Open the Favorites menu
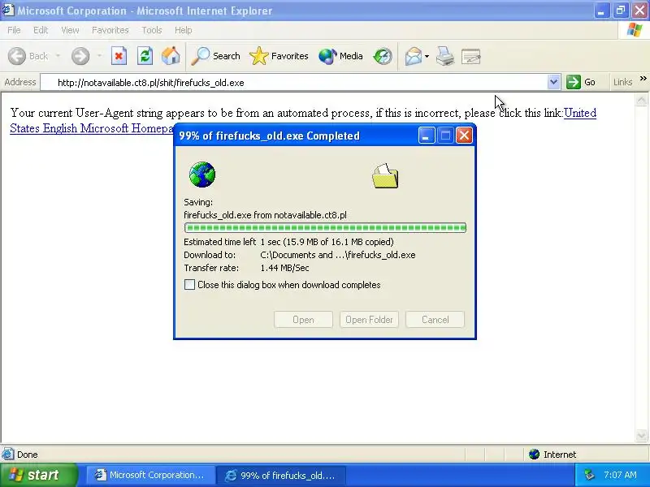The width and height of the screenshot is (650, 487). point(110,30)
